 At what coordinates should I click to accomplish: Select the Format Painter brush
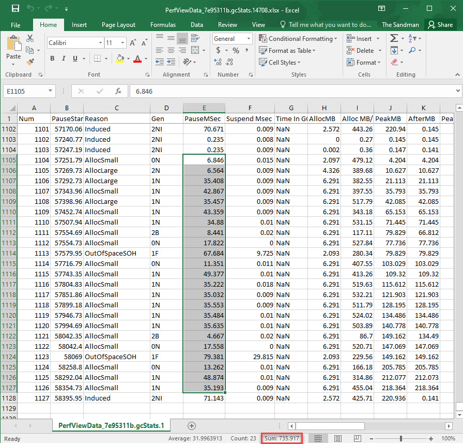point(29,62)
